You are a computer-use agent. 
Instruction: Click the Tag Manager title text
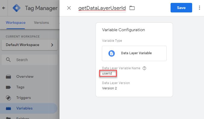41,8
